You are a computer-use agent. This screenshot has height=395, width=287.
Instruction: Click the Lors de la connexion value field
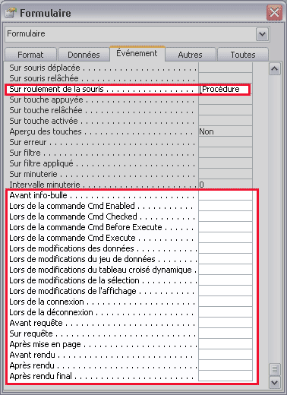point(225,302)
